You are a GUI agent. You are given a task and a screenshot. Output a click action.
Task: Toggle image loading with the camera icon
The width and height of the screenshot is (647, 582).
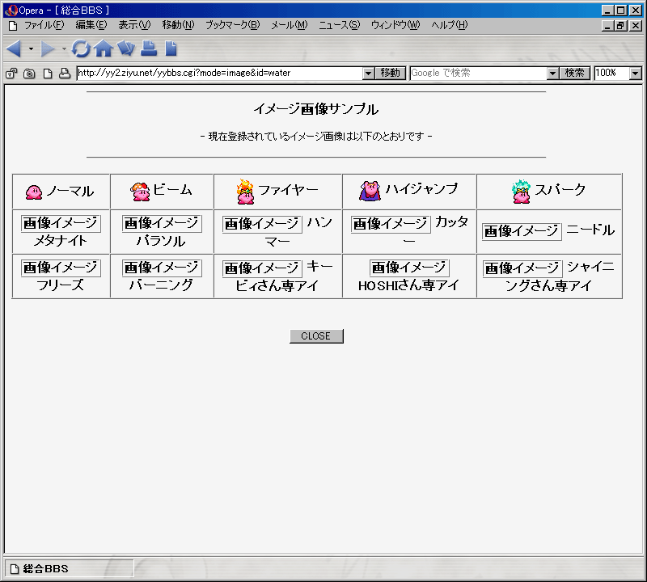29,74
